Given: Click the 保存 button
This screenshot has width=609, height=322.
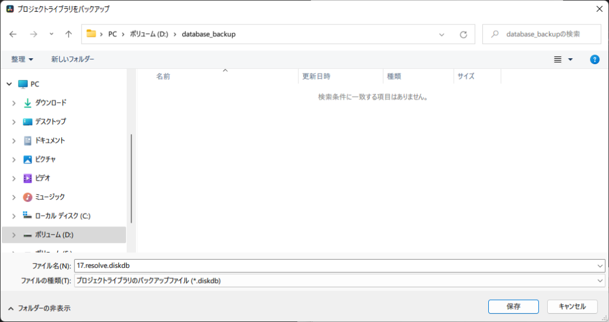Looking at the screenshot, I should click(513, 307).
